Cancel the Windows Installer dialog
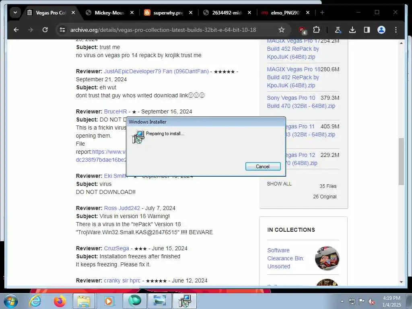The height and width of the screenshot is (309, 412). 263,167
